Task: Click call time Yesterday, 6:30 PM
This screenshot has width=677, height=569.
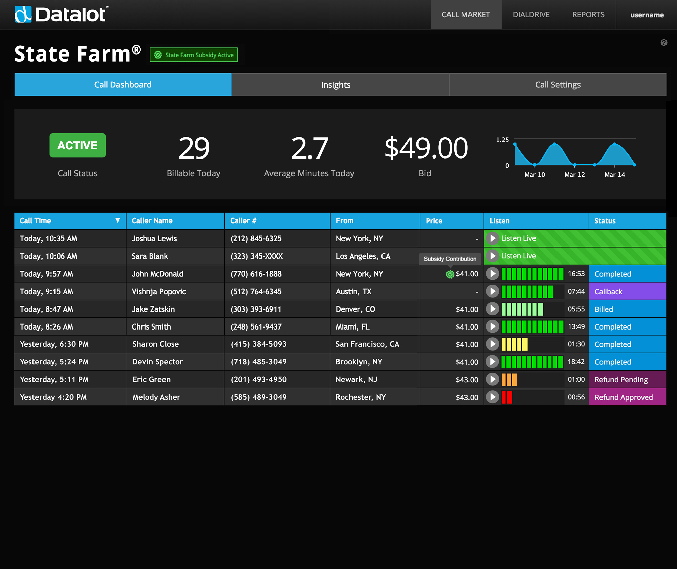Action: (x=54, y=344)
